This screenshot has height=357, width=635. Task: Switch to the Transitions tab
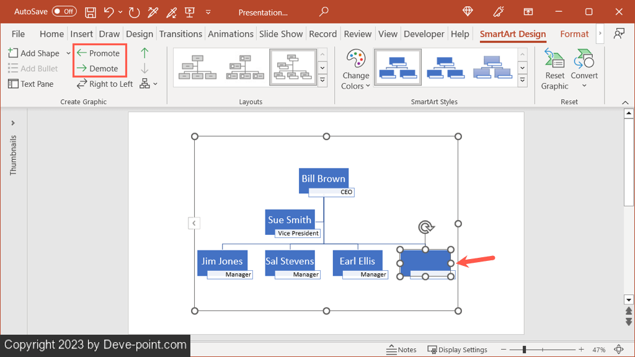(x=180, y=34)
